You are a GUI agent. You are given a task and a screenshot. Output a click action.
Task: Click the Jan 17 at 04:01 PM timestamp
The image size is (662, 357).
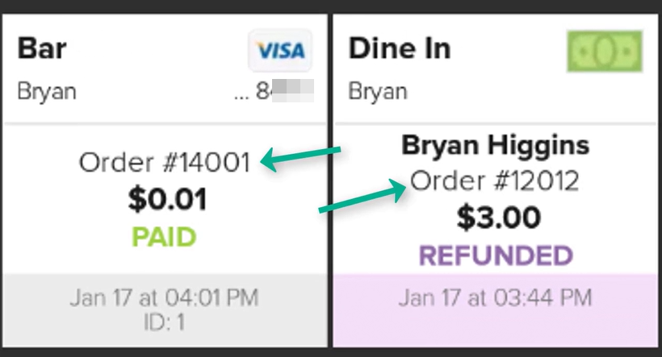(x=165, y=298)
